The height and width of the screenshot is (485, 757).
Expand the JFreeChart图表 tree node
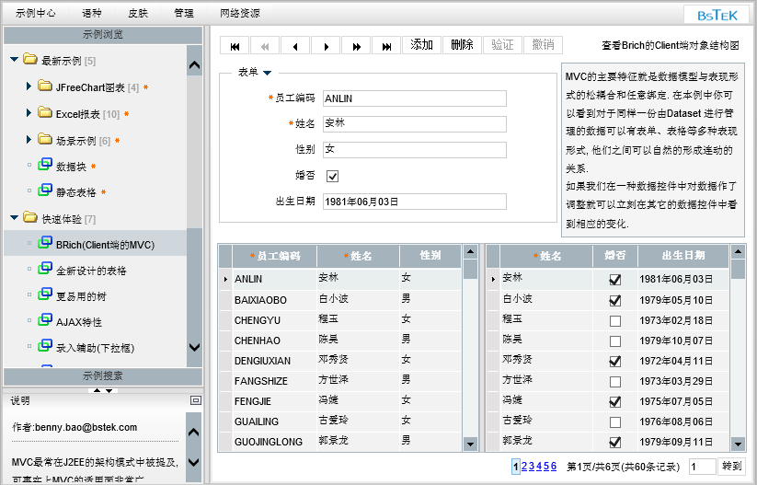pos(29,87)
